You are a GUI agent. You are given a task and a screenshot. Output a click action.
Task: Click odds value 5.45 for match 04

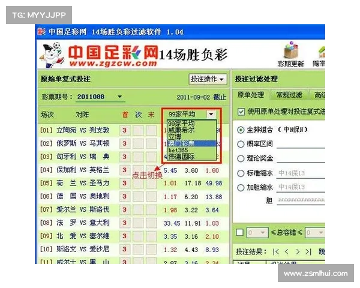(x=170, y=170)
